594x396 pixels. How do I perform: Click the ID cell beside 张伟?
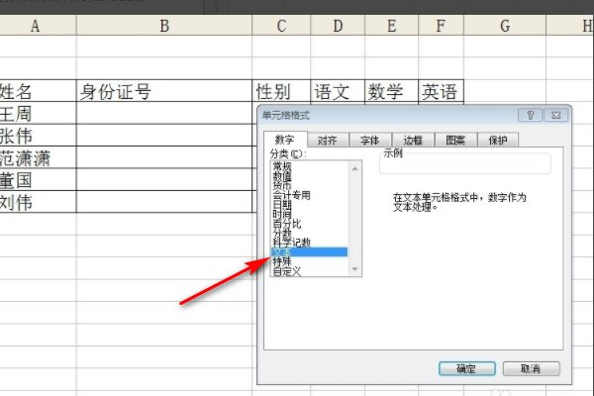(x=164, y=136)
